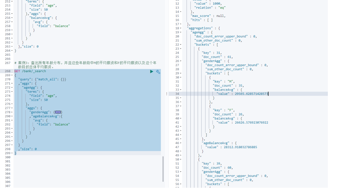Click "doc_count" : 26 in response
Image resolution: width=339 pixels, height=190 pixels.
pos(228,114)
